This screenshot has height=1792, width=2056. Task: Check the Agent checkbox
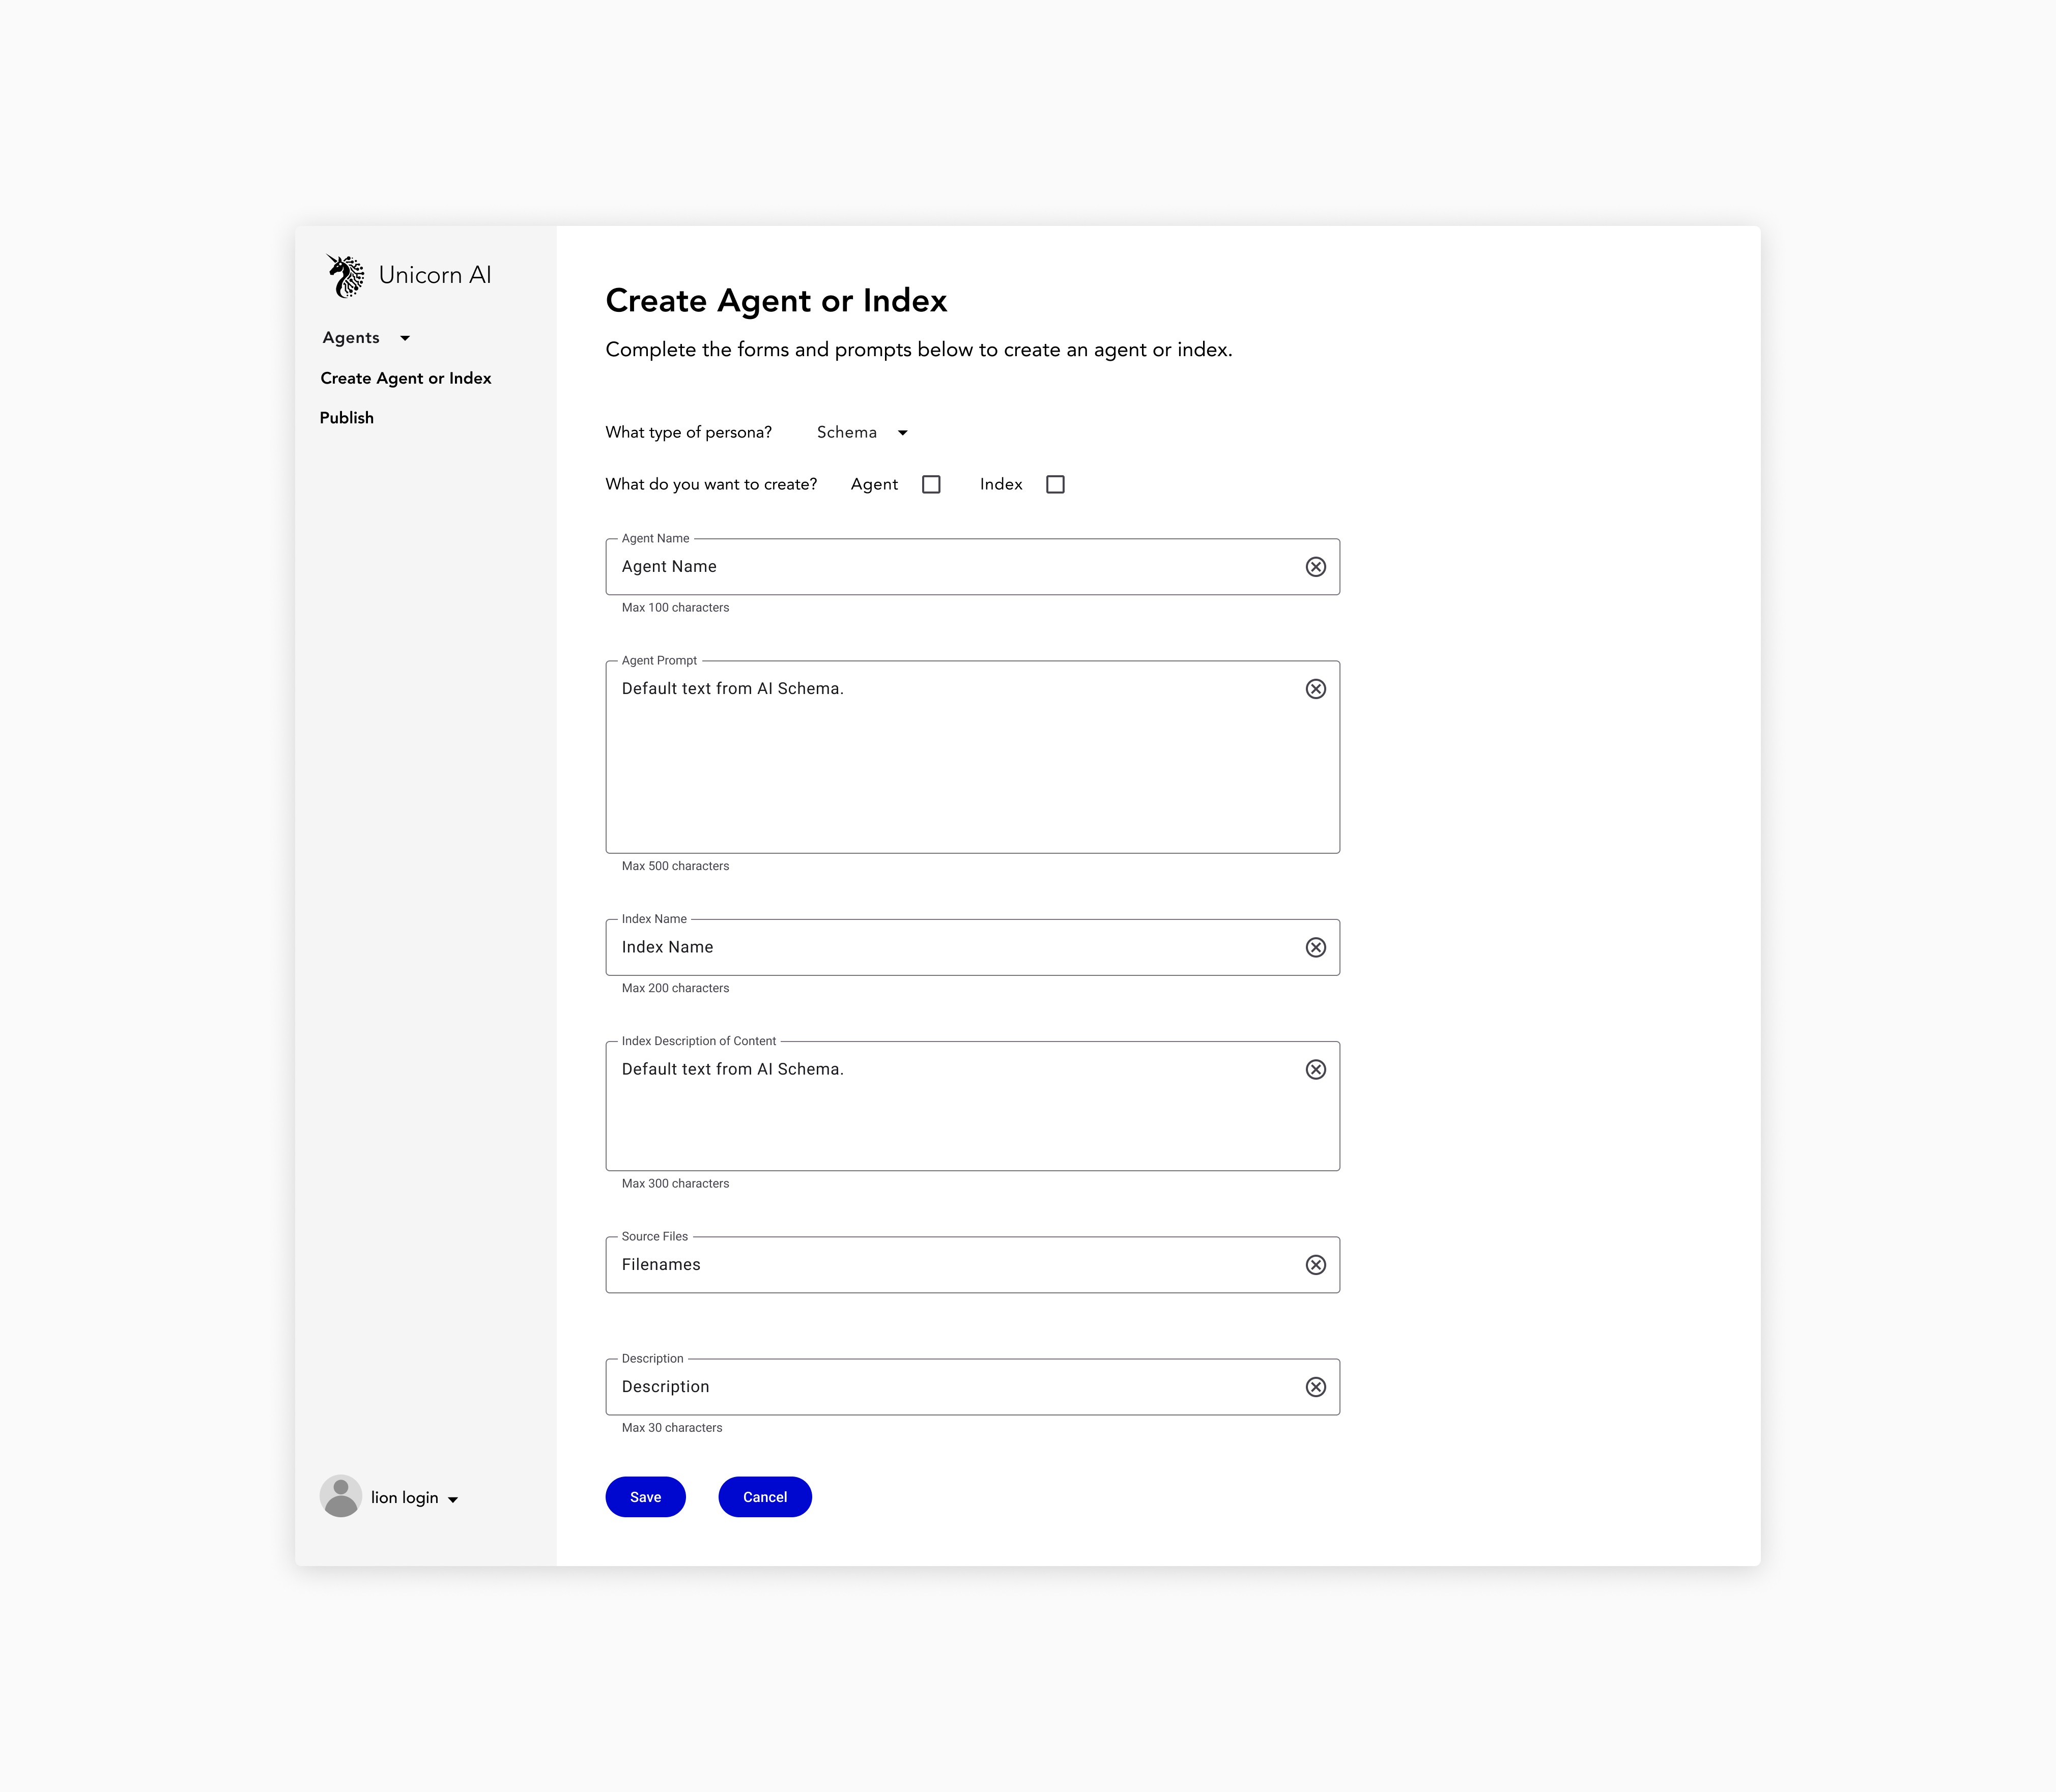pos(931,485)
